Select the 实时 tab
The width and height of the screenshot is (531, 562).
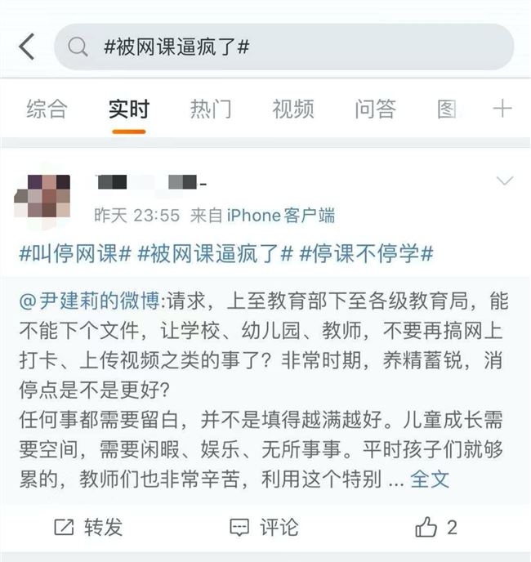129,109
